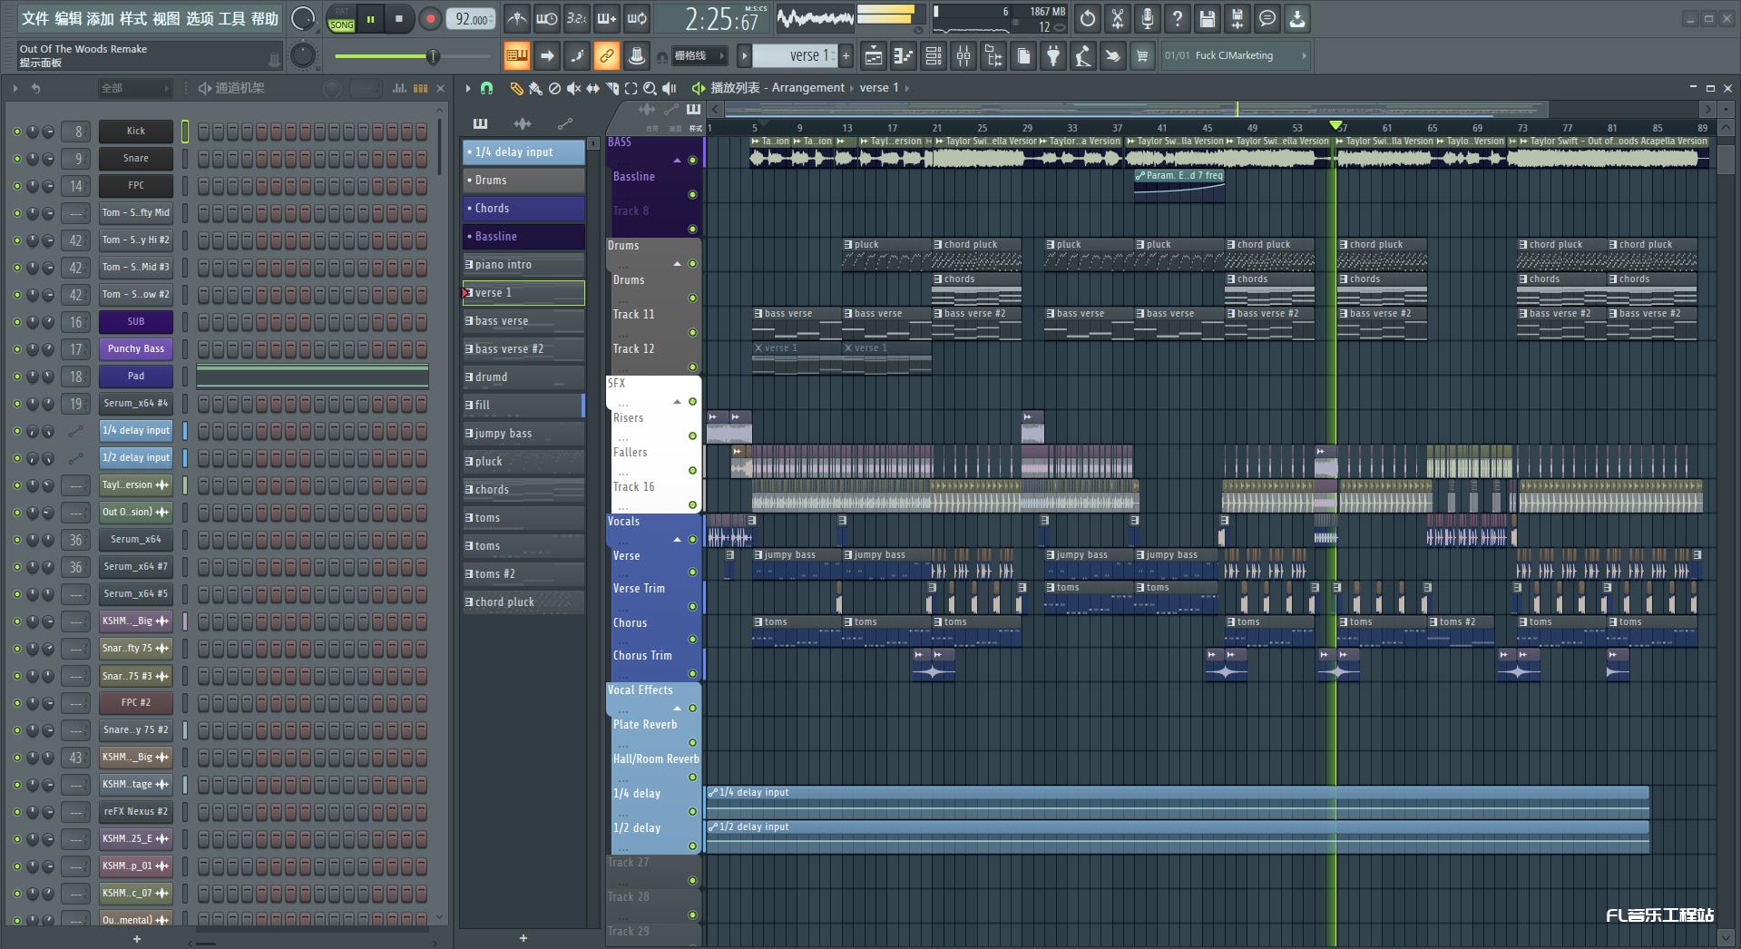Open the undo history icon

coord(1088,18)
